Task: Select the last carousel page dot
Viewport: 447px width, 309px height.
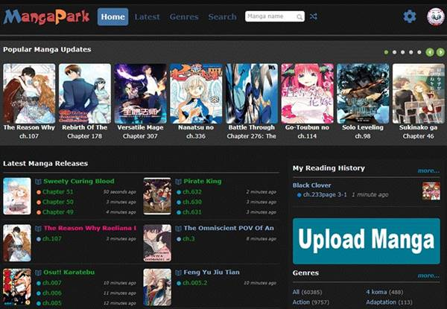Action: click(420, 52)
